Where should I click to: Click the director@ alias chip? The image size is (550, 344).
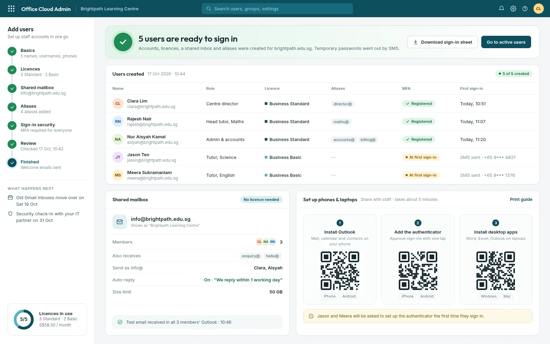point(342,104)
